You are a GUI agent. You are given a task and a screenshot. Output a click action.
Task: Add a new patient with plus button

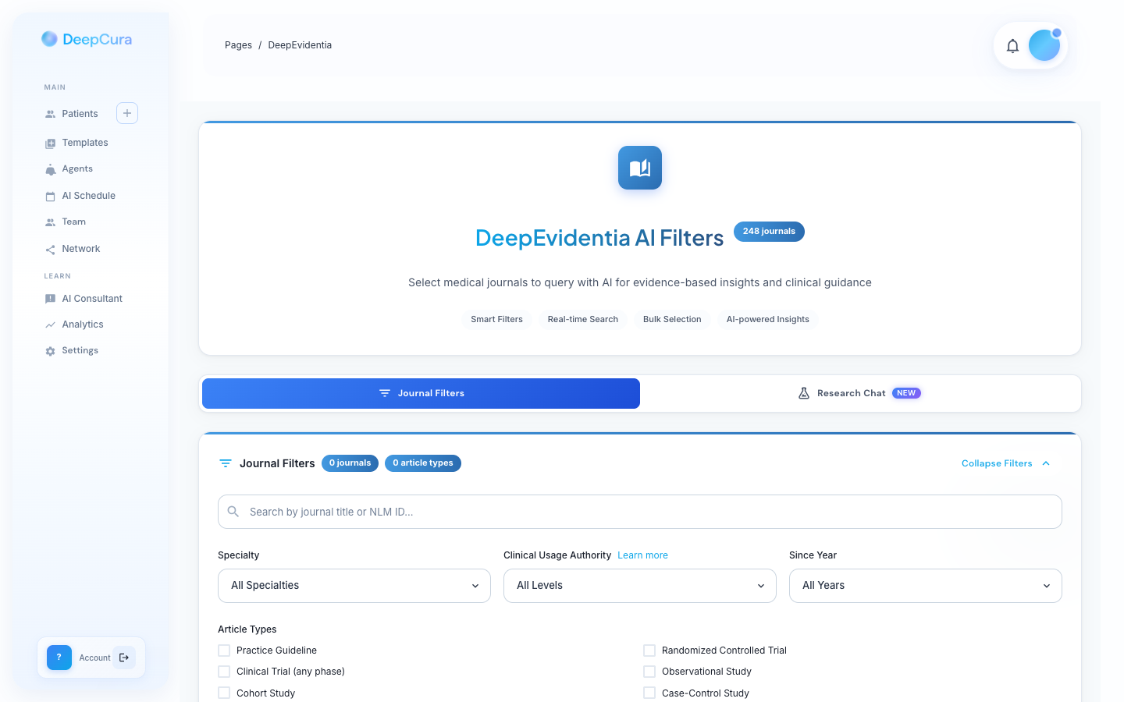coord(127,113)
